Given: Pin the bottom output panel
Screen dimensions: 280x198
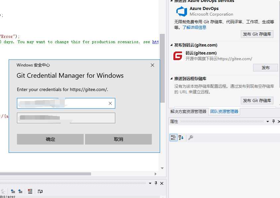Looking at the screenshot, I should click(156, 183).
